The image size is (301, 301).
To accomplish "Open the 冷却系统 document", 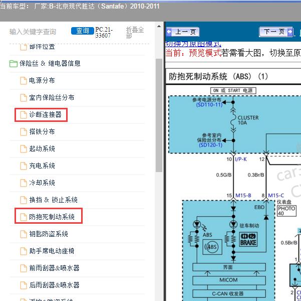I will [42, 183].
